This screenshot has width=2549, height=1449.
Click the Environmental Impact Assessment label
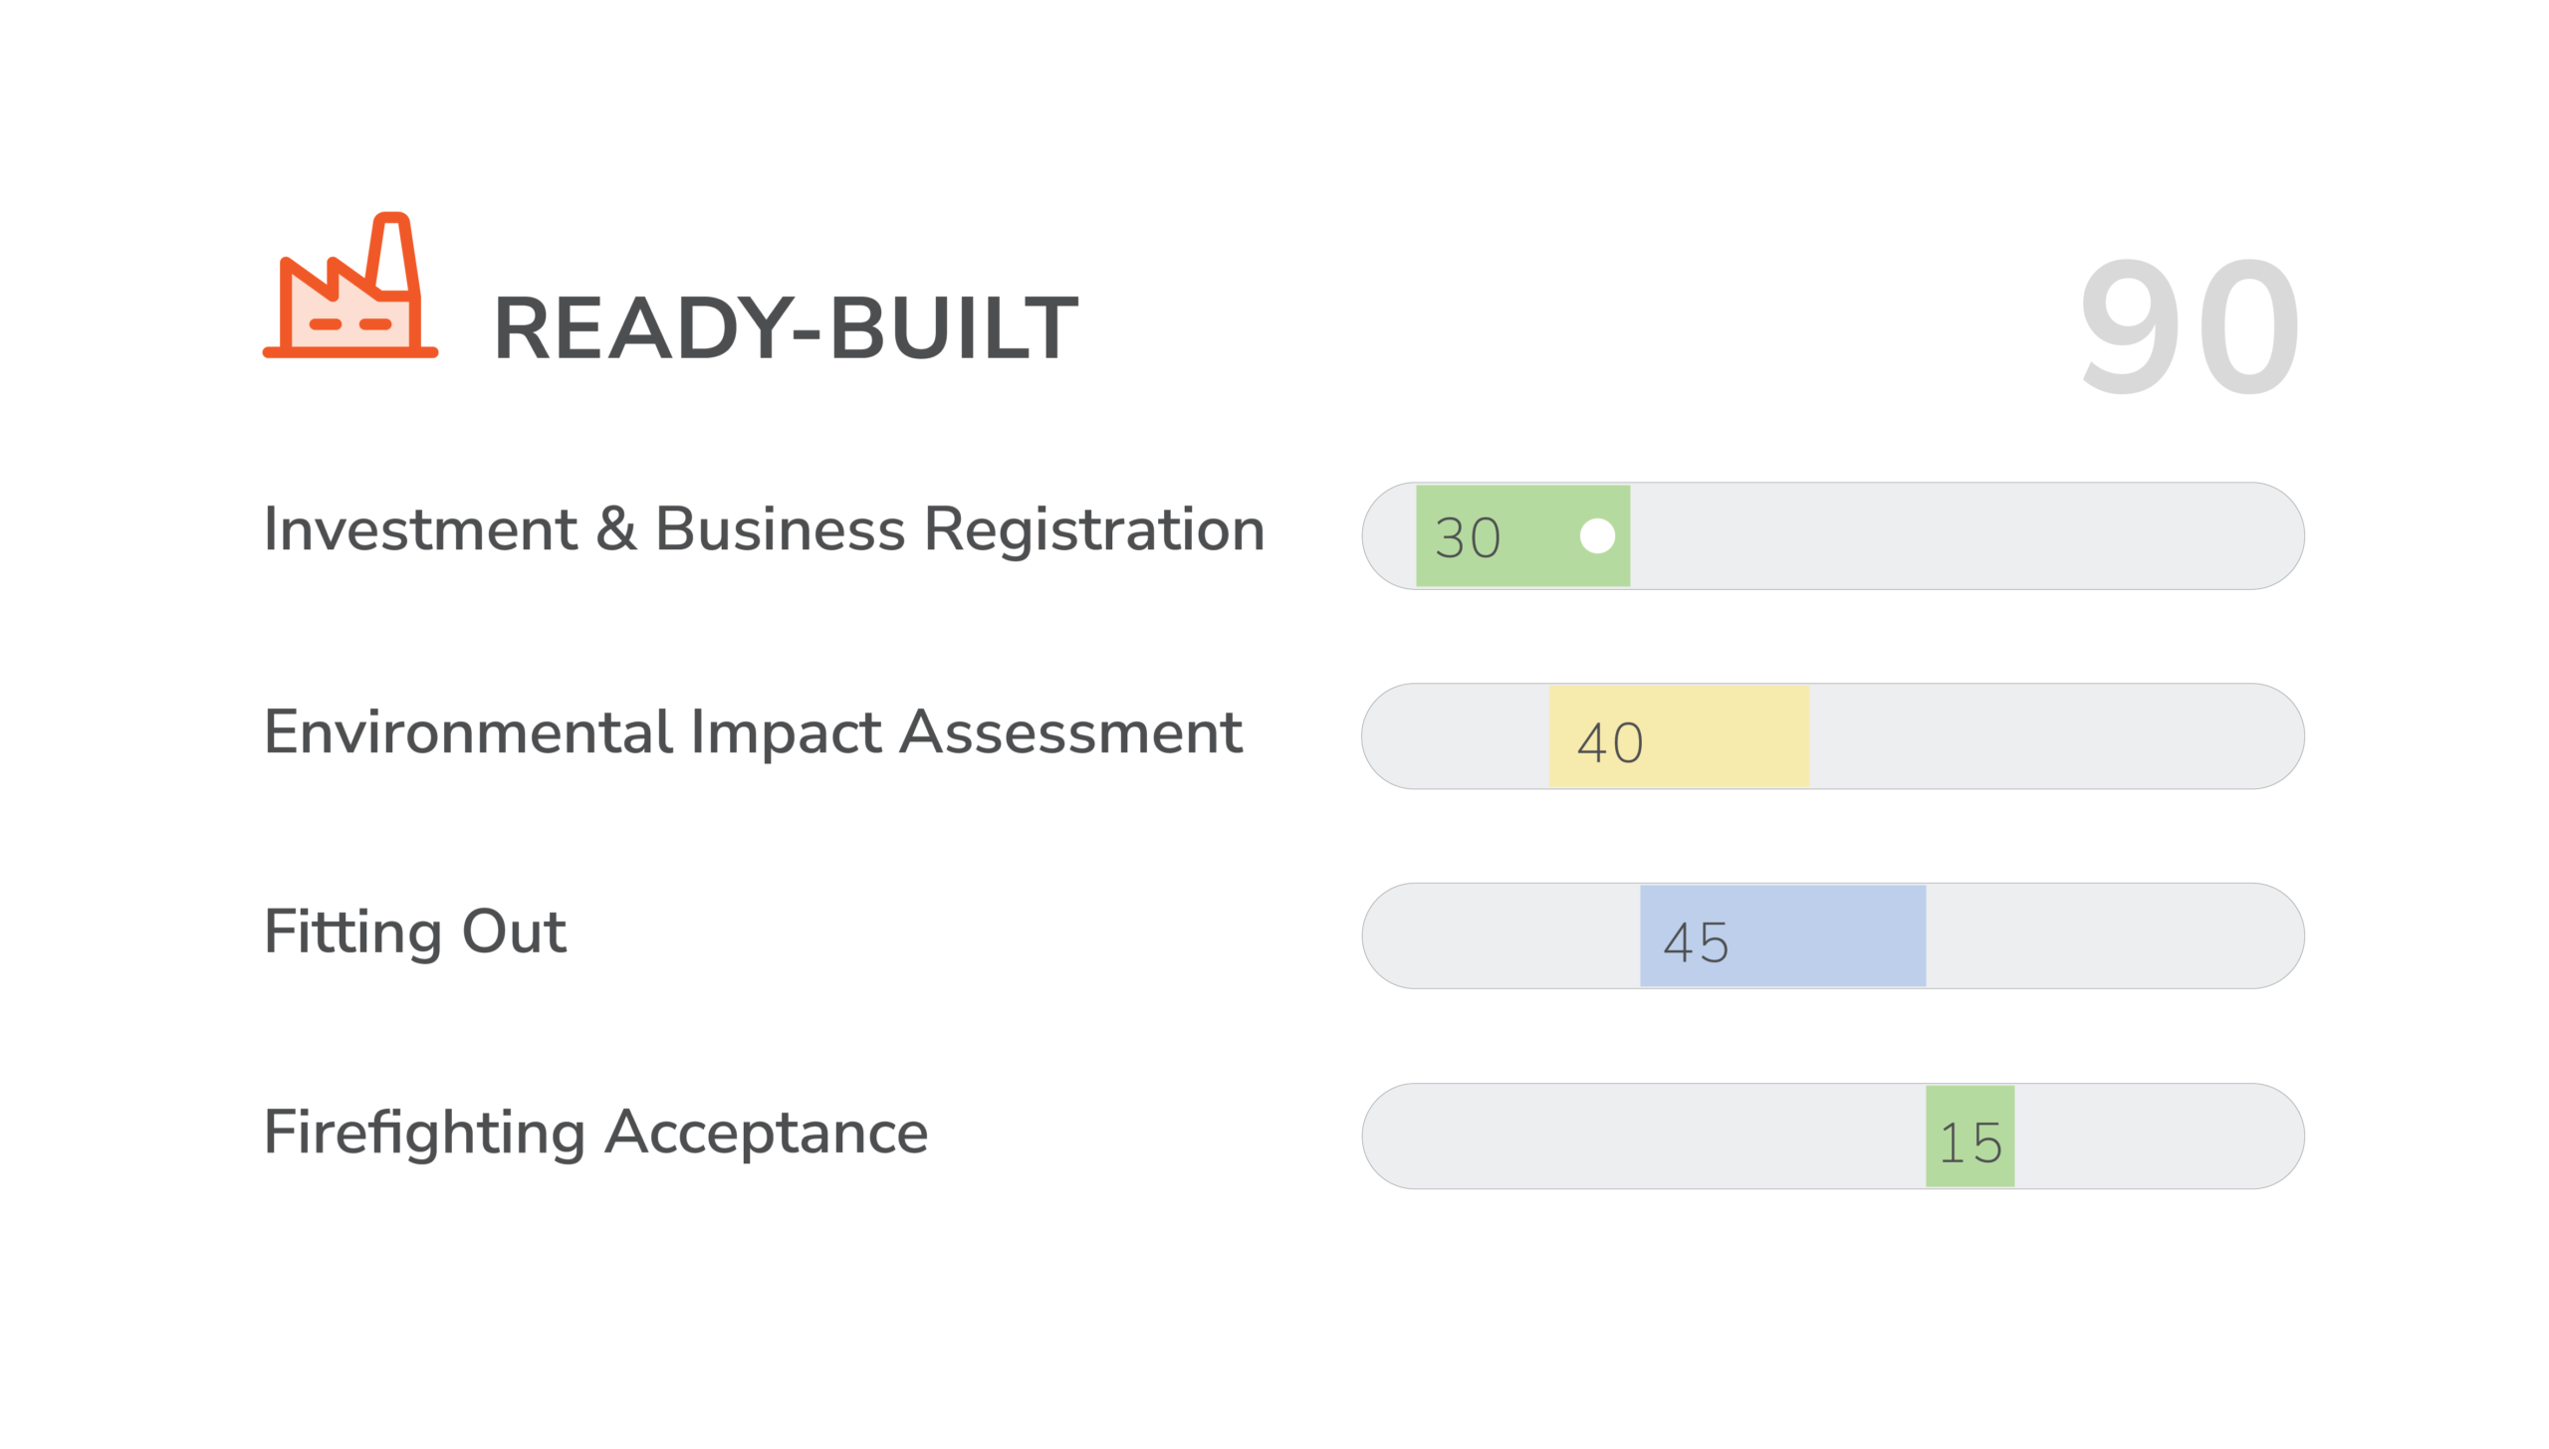pos(753,732)
